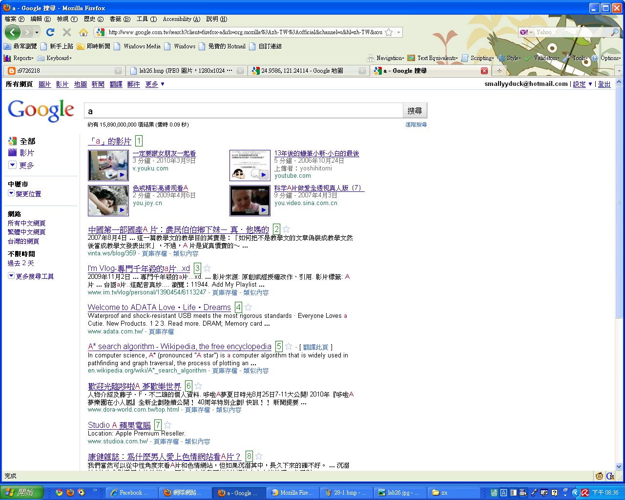This screenshot has height=500, width=625.
Task: Star the ADATA result
Action: [248, 307]
